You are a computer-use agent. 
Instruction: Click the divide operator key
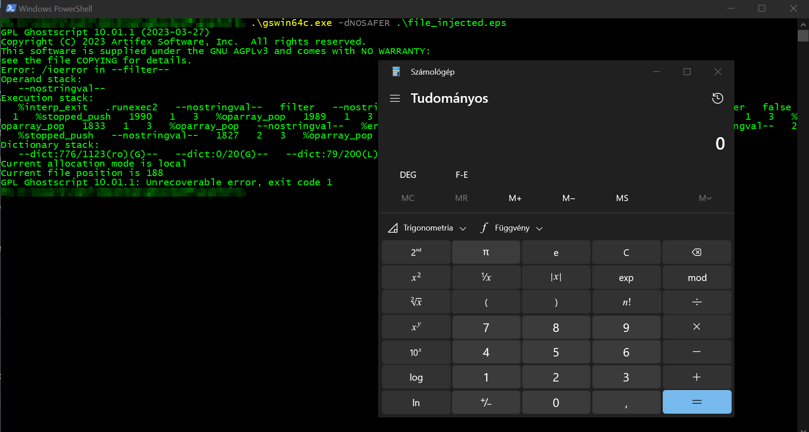[x=697, y=302]
